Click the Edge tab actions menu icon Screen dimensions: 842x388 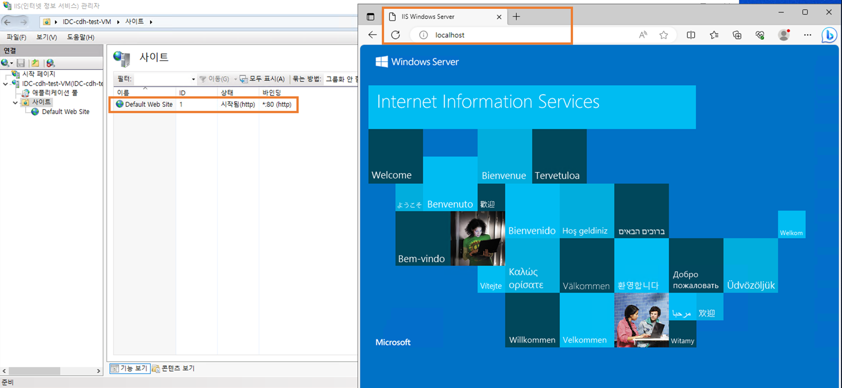click(371, 17)
